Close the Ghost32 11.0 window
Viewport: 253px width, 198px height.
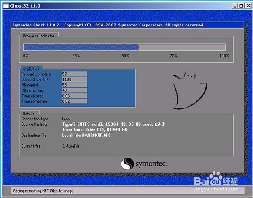[x=248, y=6]
